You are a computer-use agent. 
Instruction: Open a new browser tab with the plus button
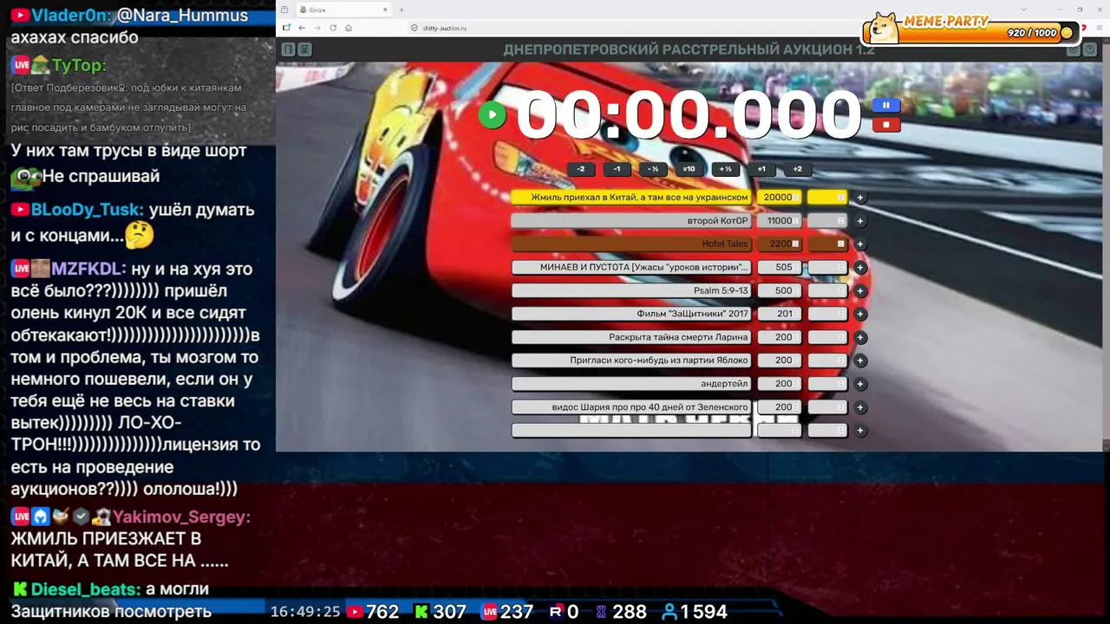(402, 10)
